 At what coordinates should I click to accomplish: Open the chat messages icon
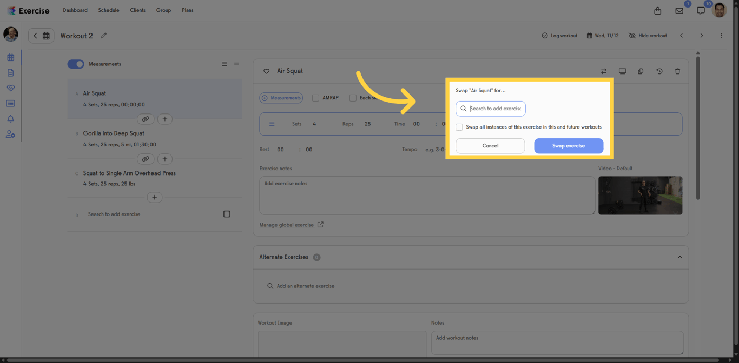point(701,11)
